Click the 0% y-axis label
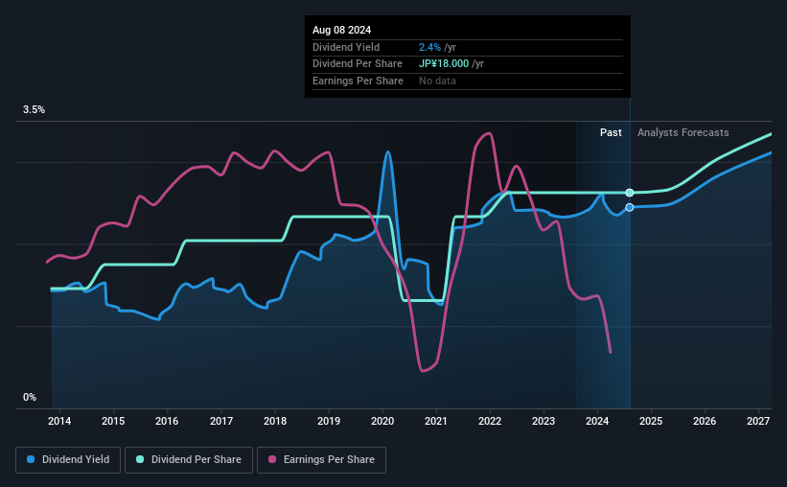The height and width of the screenshot is (487, 787). (30, 397)
